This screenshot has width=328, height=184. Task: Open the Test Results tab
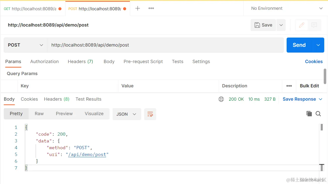coord(89,99)
